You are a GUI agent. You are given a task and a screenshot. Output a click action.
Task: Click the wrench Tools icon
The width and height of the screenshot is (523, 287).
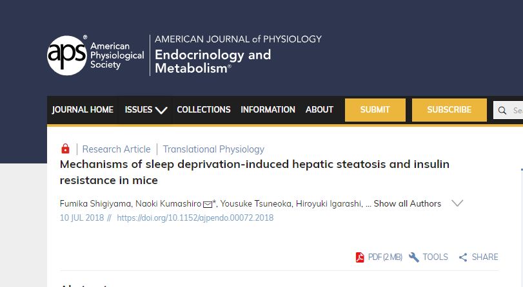[413, 257]
